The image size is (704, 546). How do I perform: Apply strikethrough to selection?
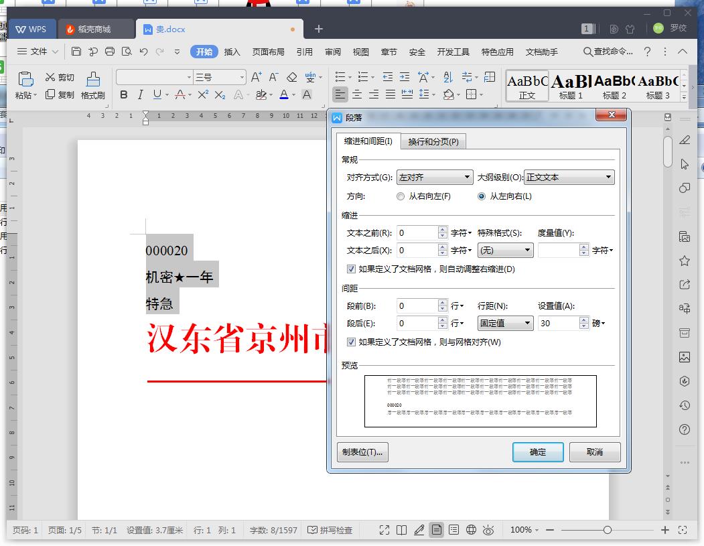pos(180,94)
